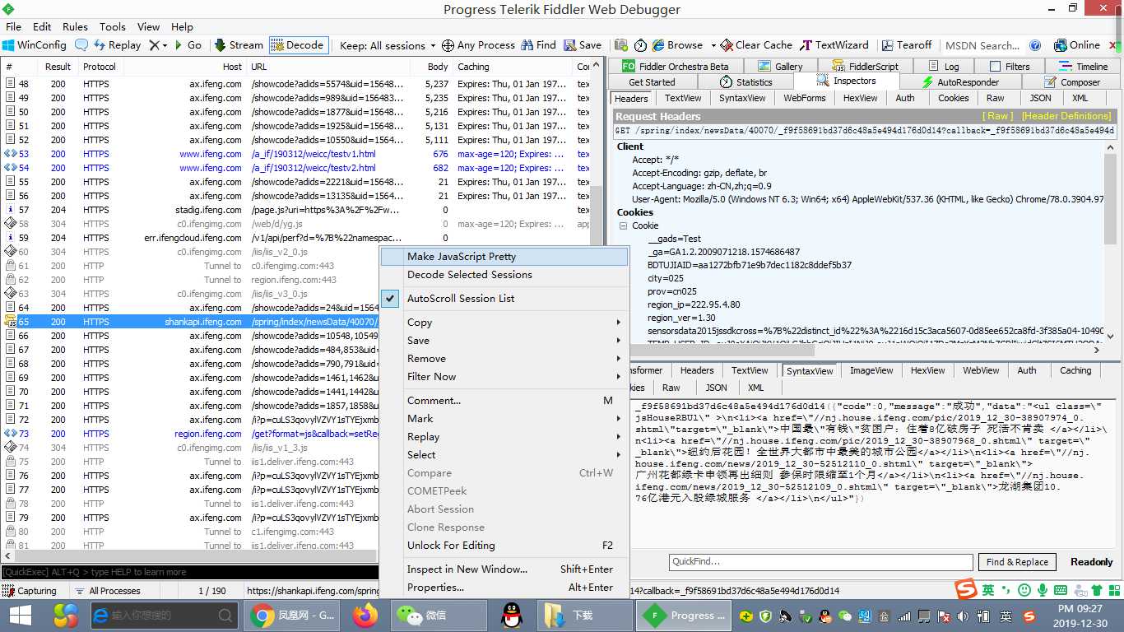This screenshot has width=1124, height=632.
Task: Switch to the AutoResponder tab
Action: point(960,81)
